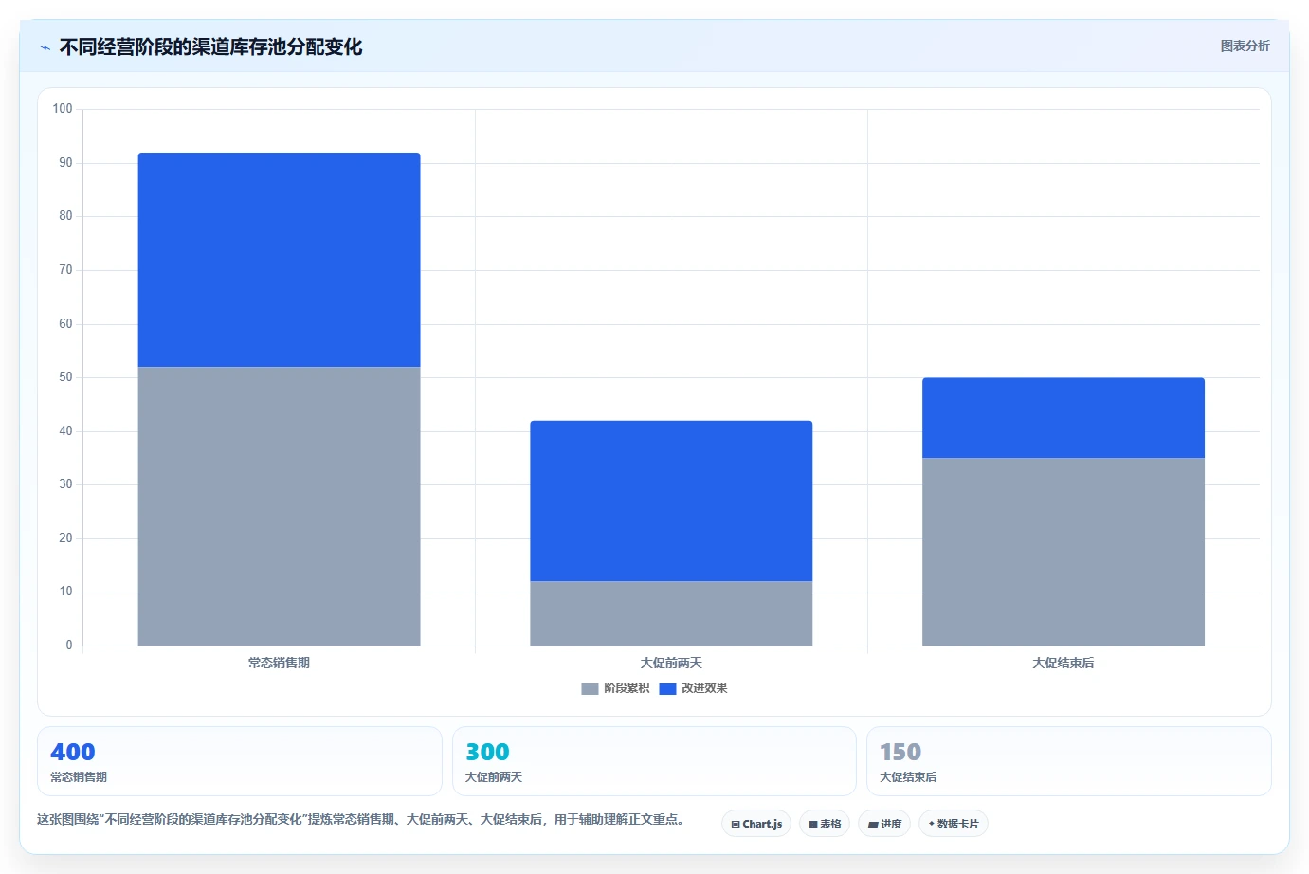Click the 表格 tag
The width and height of the screenshot is (1309, 874).
[x=825, y=824]
